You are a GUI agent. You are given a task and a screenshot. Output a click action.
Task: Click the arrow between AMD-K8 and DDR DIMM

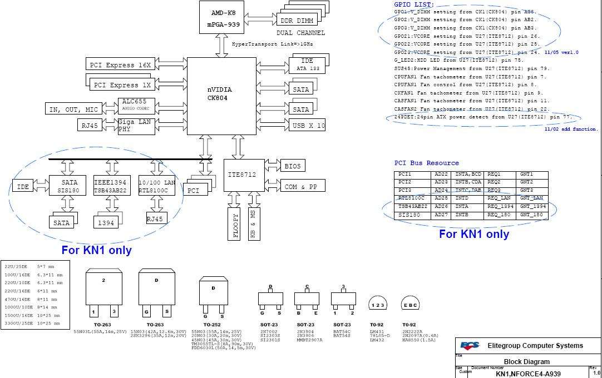(x=260, y=19)
